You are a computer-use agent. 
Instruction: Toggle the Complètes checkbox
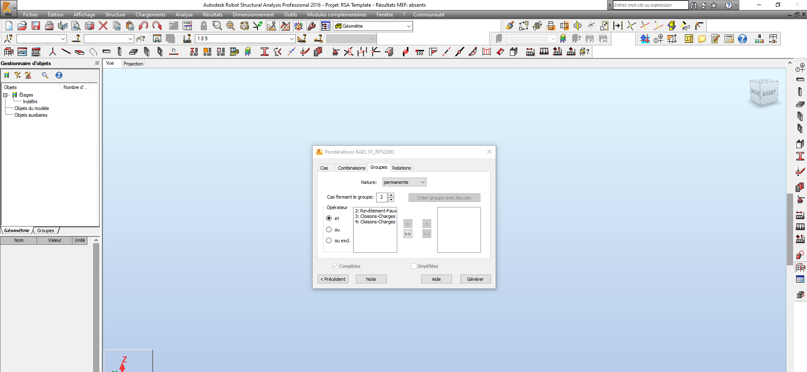pyautogui.click(x=335, y=266)
